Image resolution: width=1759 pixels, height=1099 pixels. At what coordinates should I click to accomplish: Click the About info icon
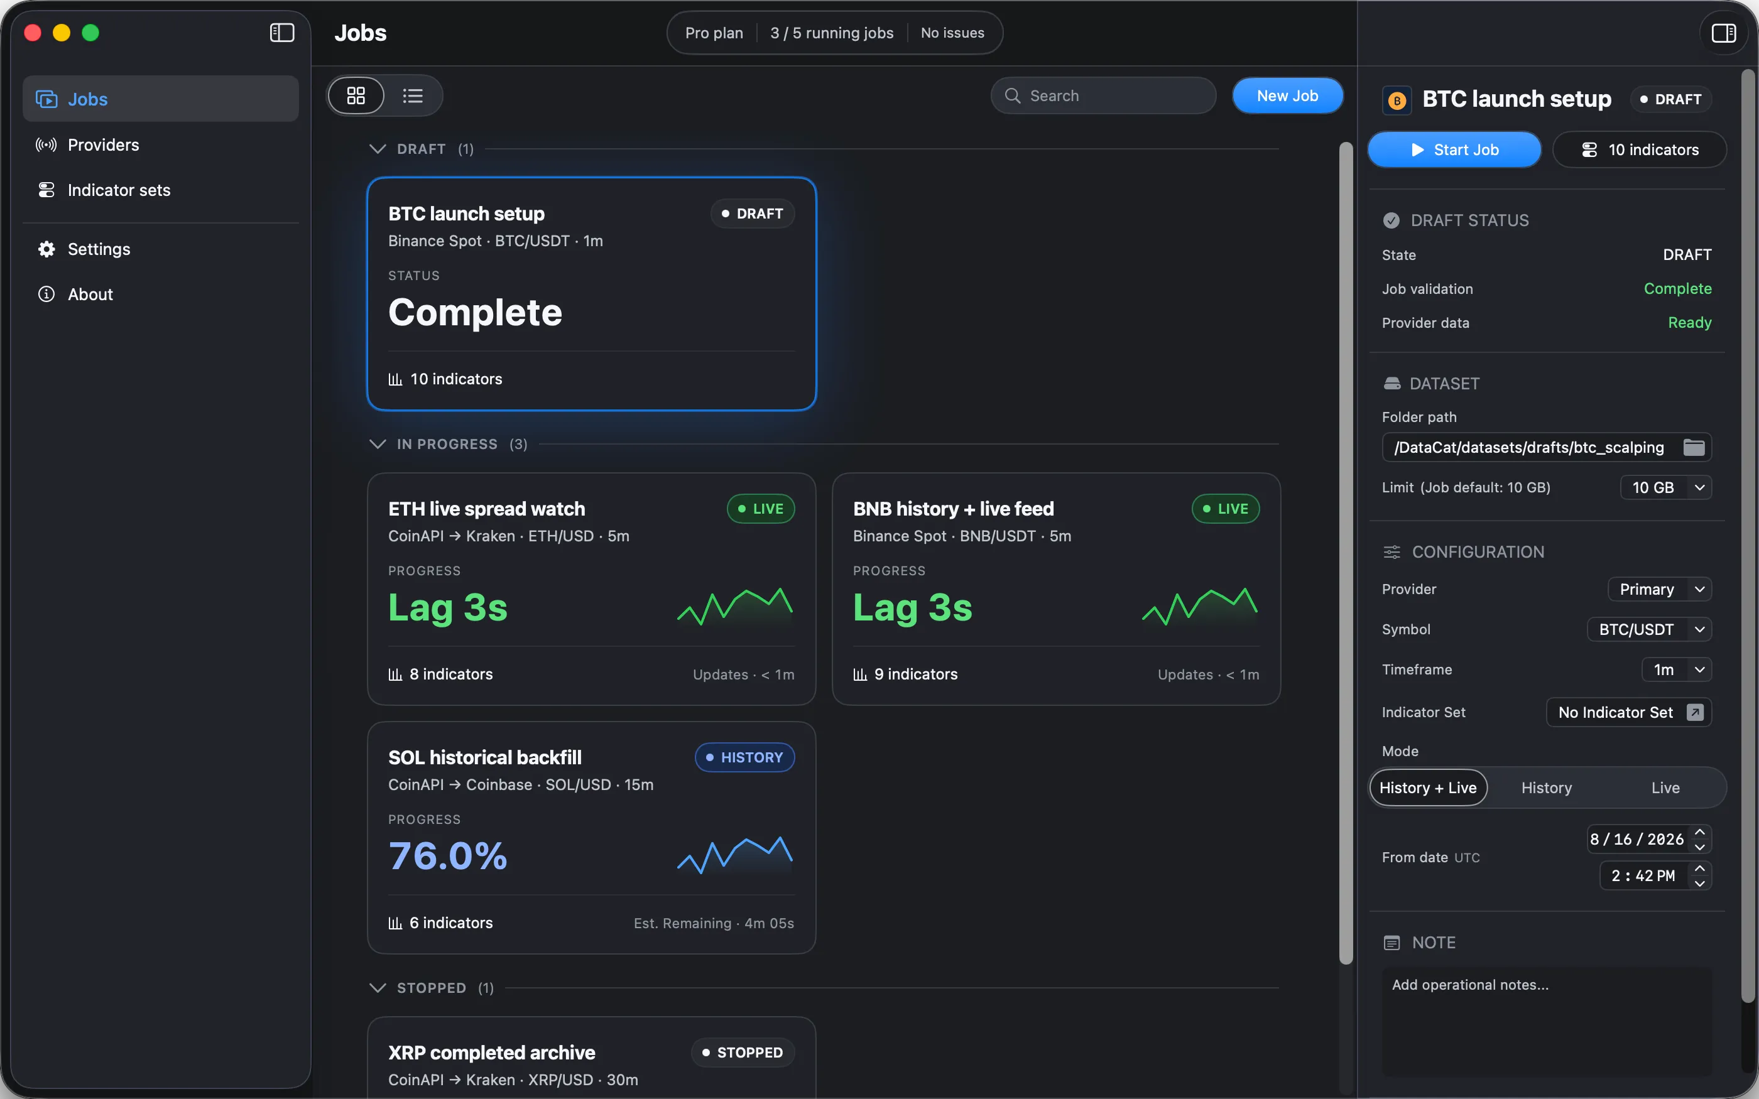coord(46,294)
